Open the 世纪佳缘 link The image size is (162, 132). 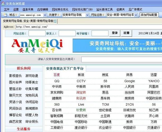point(105,110)
